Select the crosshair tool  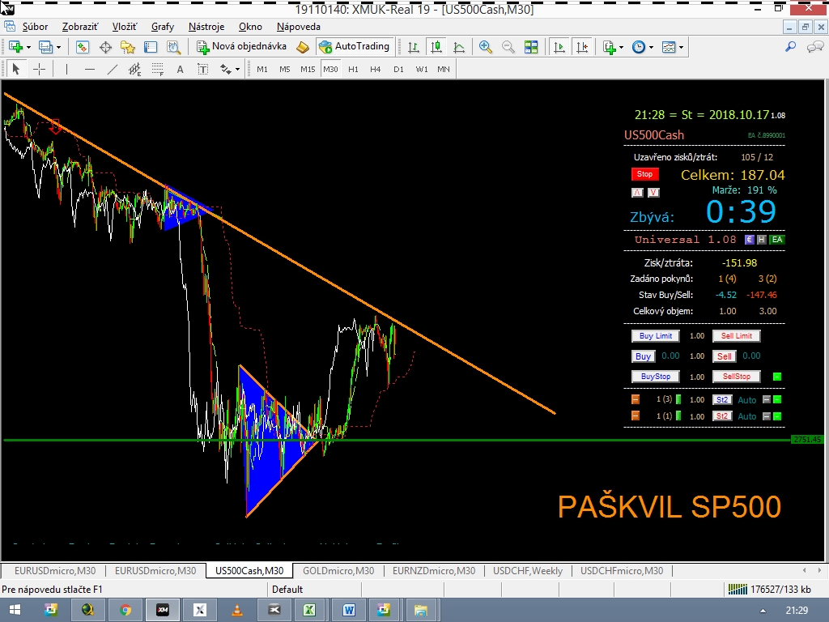point(39,69)
